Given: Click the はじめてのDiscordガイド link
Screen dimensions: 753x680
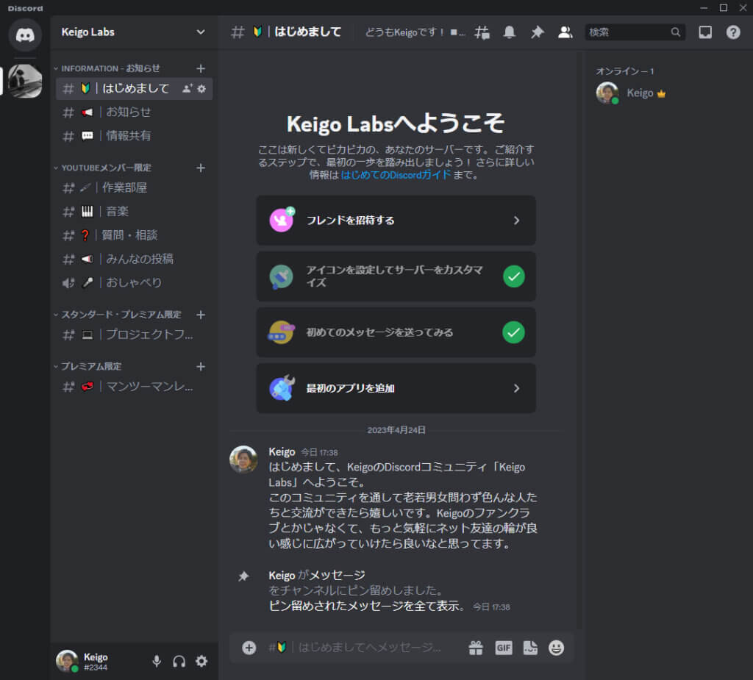Looking at the screenshot, I should [x=396, y=175].
